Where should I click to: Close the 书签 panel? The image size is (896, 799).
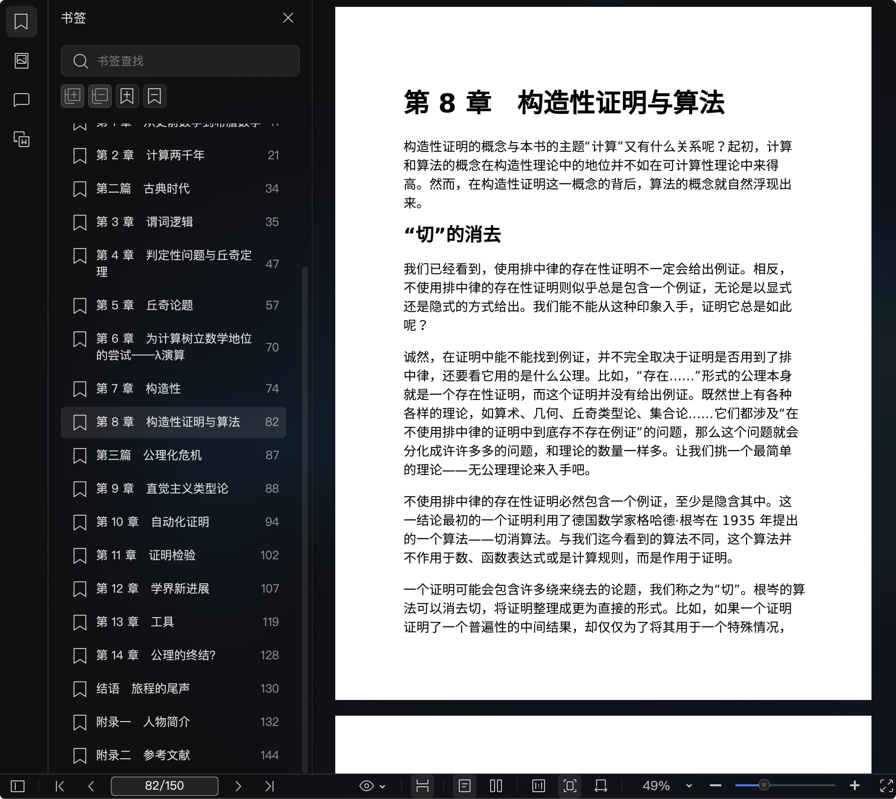(288, 18)
